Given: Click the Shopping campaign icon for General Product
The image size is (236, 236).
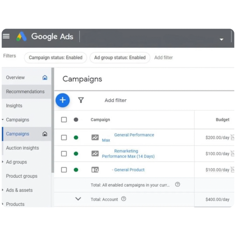Looking at the screenshot, I should click(95, 170).
